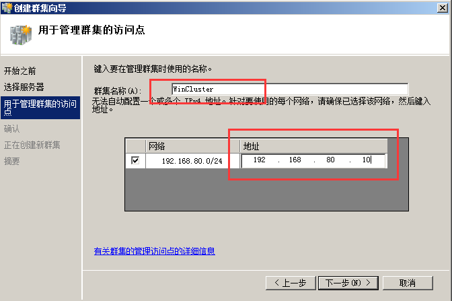452x301 pixels.
Task: Select the '正在创建新群集' step
Action: click(x=32, y=145)
